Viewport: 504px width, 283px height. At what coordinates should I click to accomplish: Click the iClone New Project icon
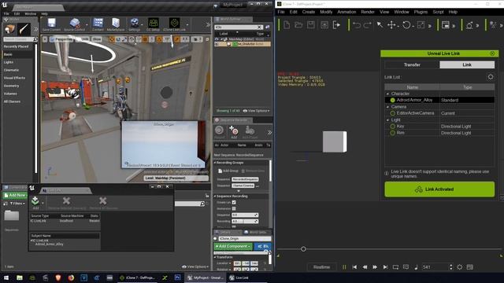[287, 25]
